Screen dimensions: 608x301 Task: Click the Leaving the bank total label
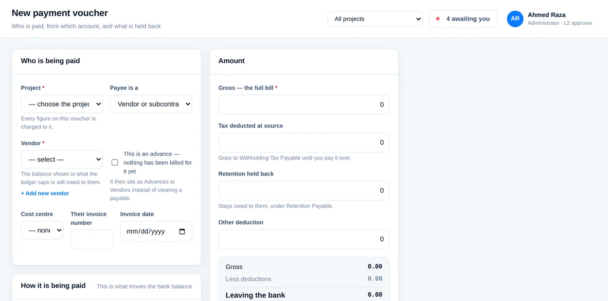pyautogui.click(x=255, y=295)
